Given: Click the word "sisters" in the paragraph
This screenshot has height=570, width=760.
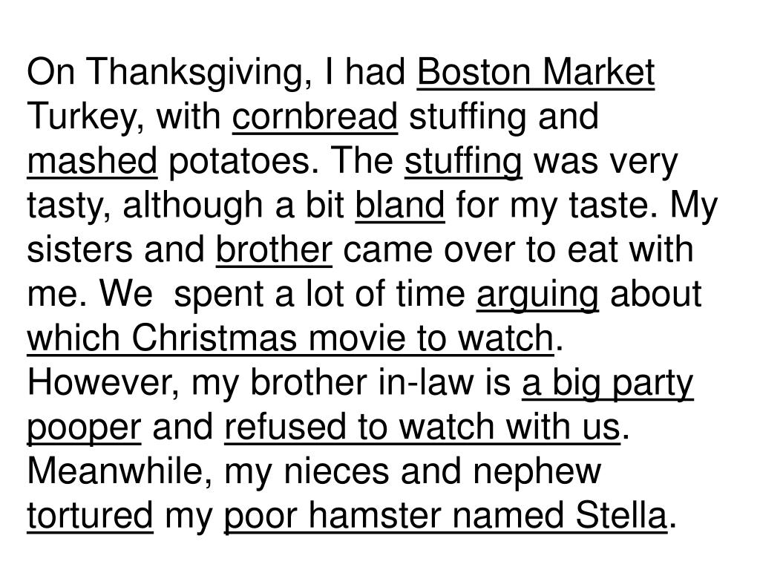Looking at the screenshot, I should pos(79,251).
